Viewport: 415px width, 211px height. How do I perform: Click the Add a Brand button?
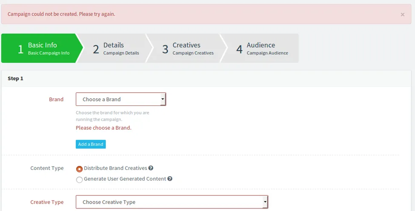point(91,144)
